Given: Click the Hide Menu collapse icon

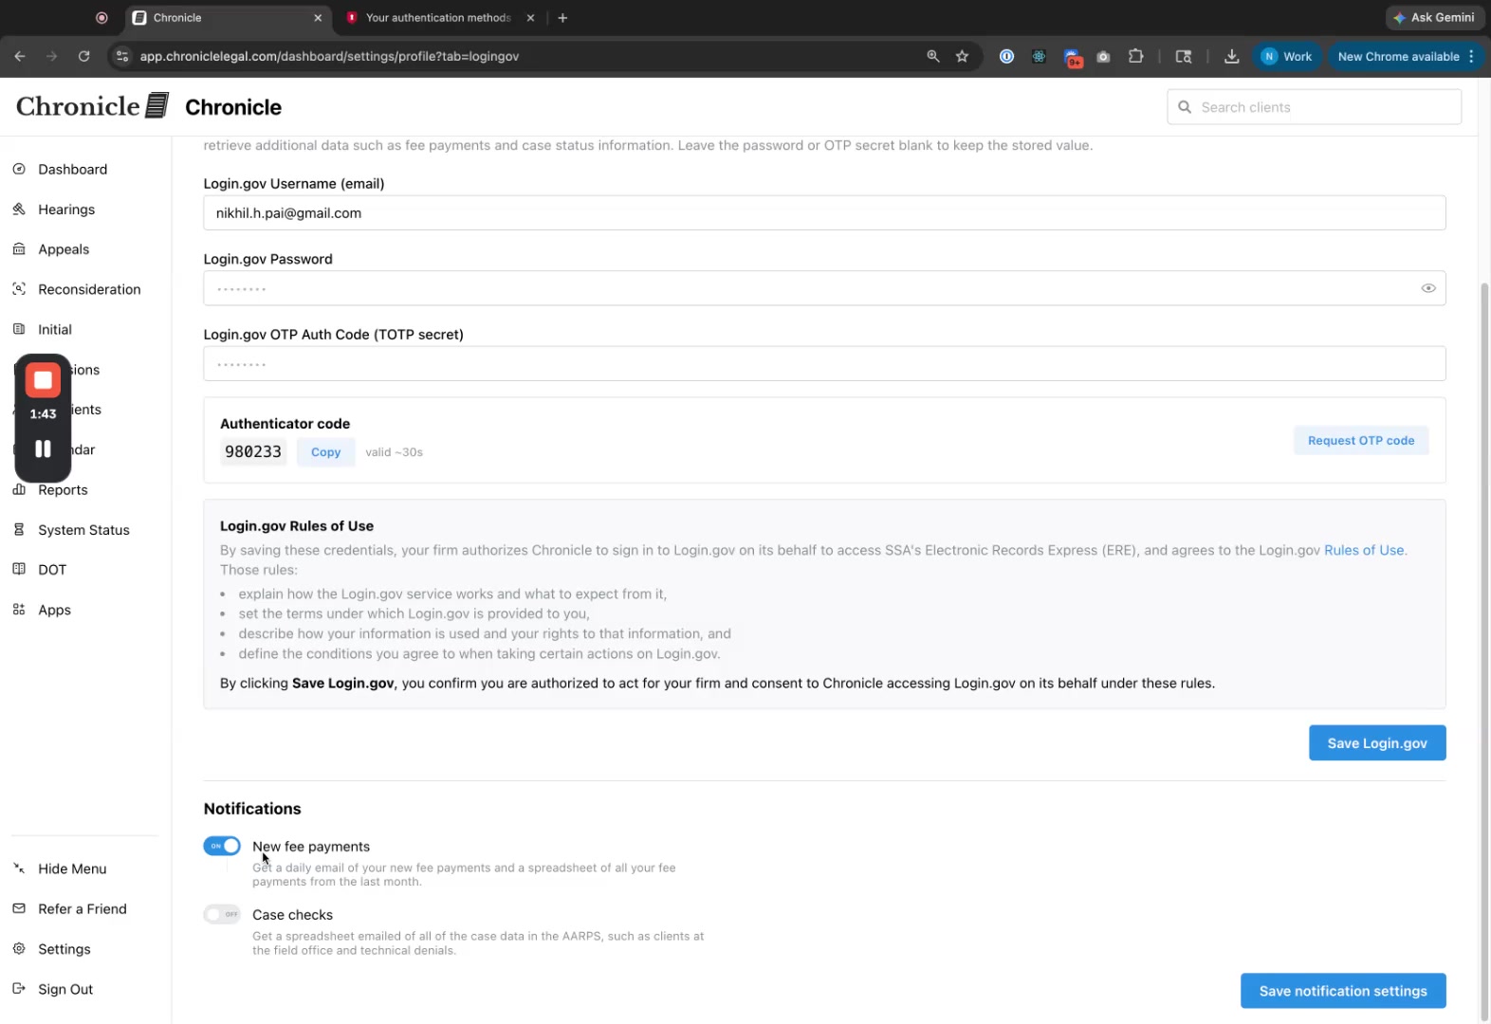Looking at the screenshot, I should (19, 868).
